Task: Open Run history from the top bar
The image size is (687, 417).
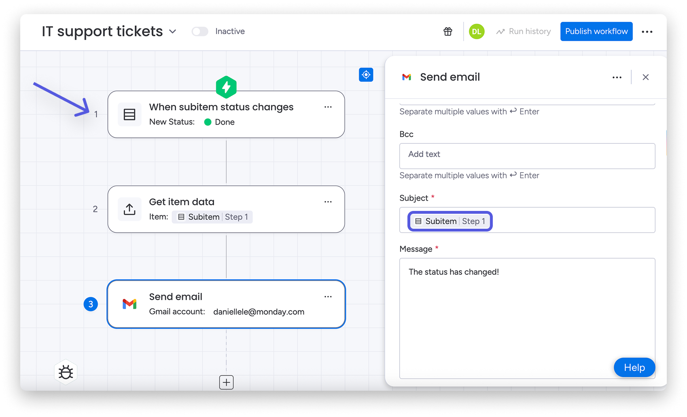Action: click(523, 31)
